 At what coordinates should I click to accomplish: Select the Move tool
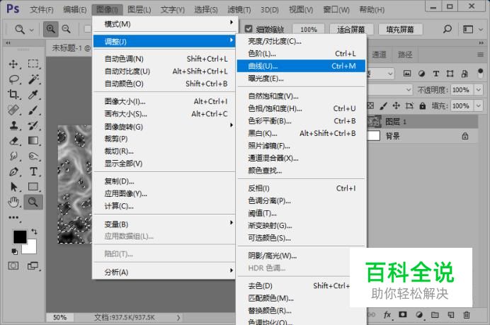click(13, 64)
